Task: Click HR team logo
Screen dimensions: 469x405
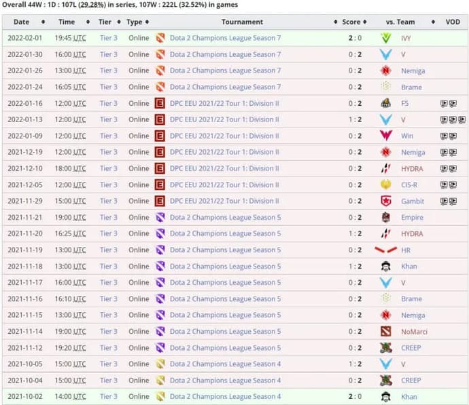Action: tap(386, 250)
